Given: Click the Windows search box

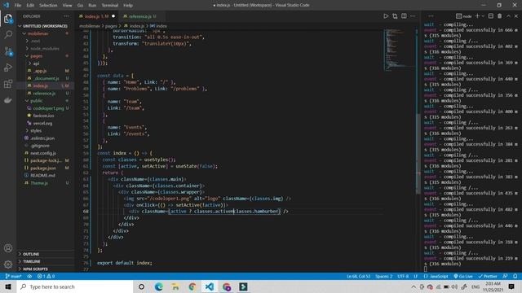Looking at the screenshot, I should tap(75, 286).
